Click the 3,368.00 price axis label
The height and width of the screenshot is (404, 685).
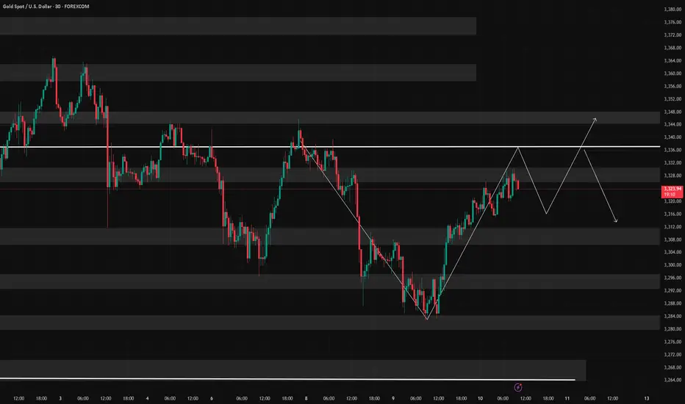pos(673,48)
